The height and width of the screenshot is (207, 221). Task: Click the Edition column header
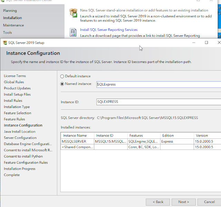(177, 135)
